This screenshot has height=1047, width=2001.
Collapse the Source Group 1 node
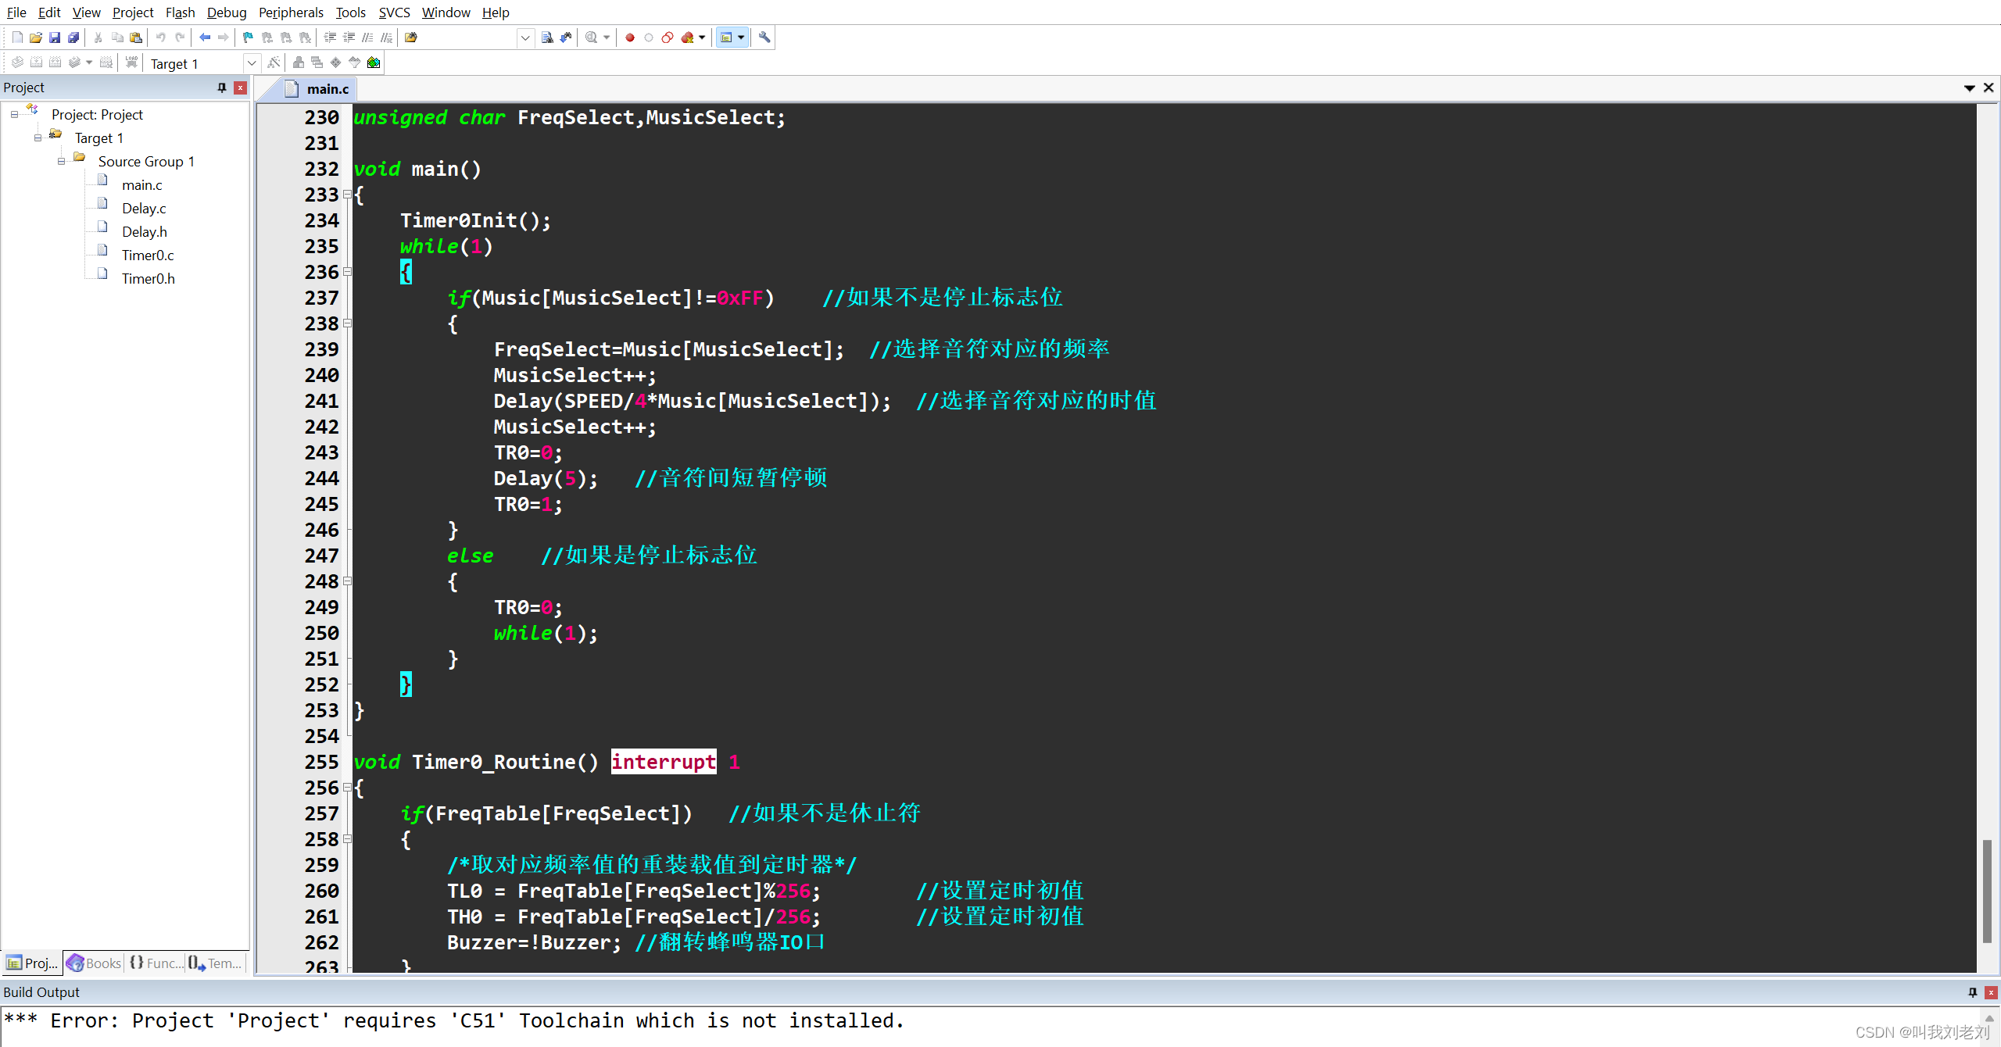tap(62, 162)
